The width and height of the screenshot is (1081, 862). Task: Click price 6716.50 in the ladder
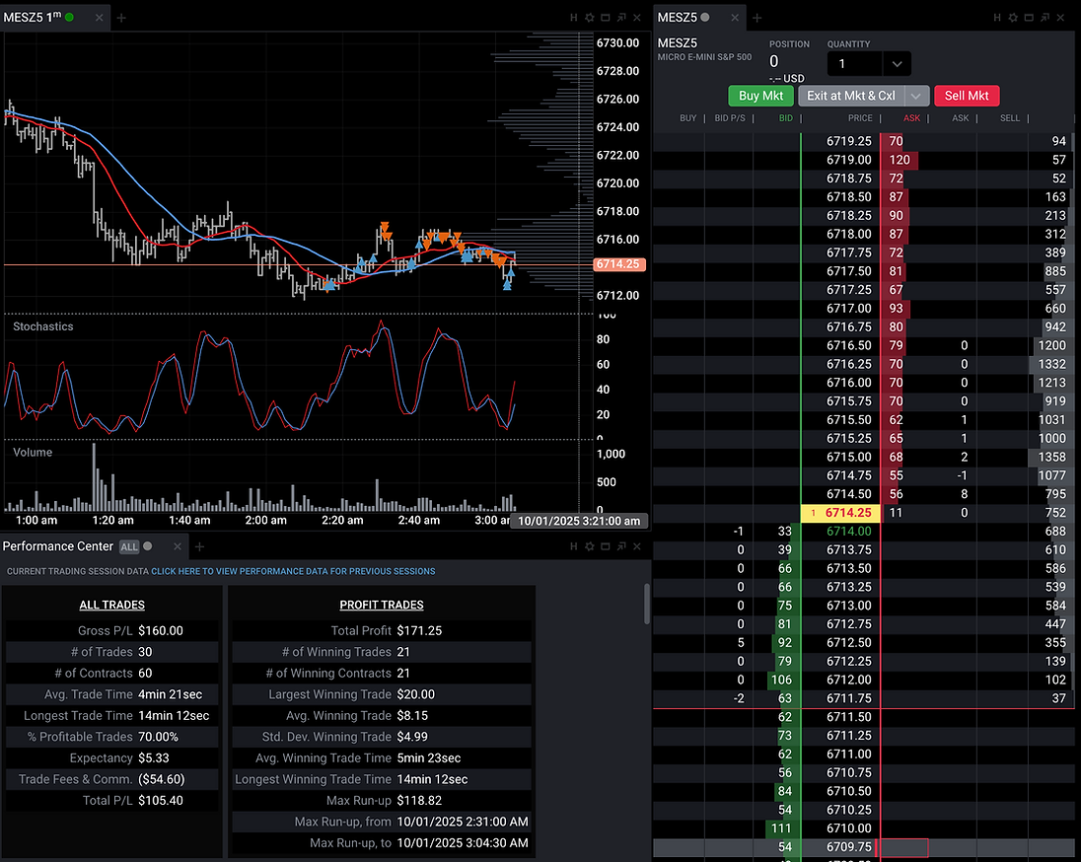tap(848, 345)
